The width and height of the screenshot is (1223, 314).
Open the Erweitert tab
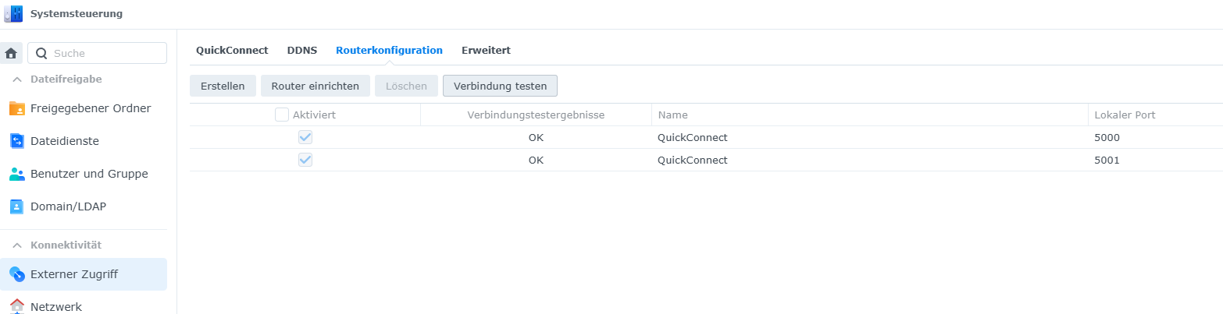486,50
